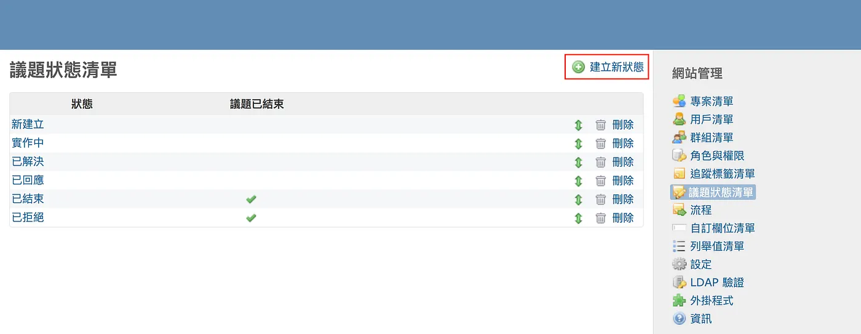Click the 狀態 column header
This screenshot has width=861, height=334.
click(82, 104)
